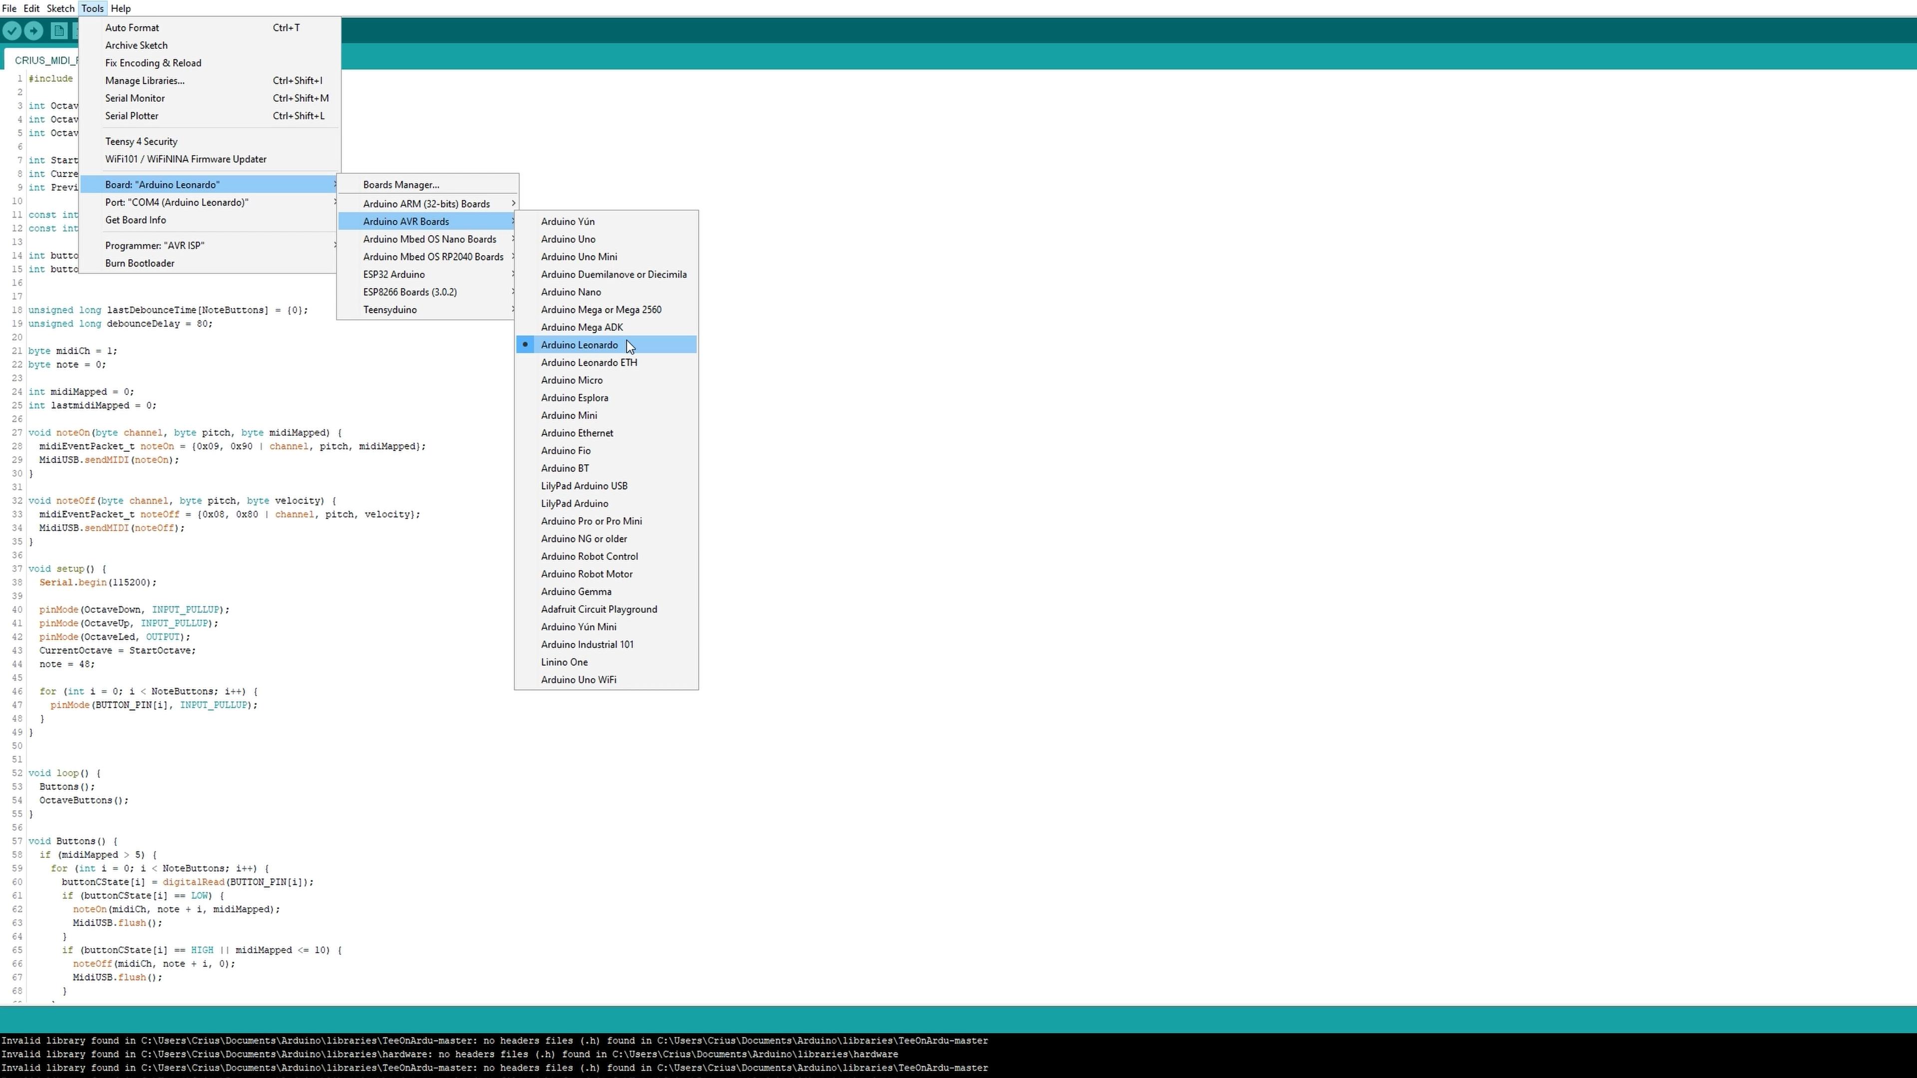Select the Arduino Leonardo radio option
The image size is (1917, 1078).
coord(579,344)
